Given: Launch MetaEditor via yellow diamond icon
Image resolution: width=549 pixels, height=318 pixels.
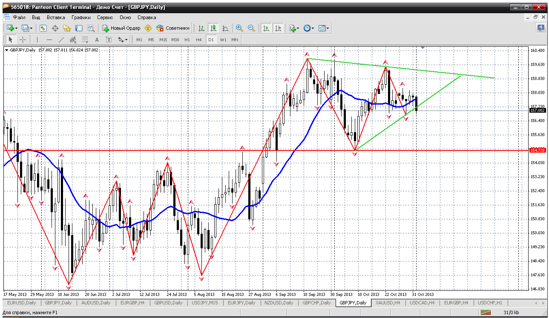Looking at the screenshot, I should (148, 28).
